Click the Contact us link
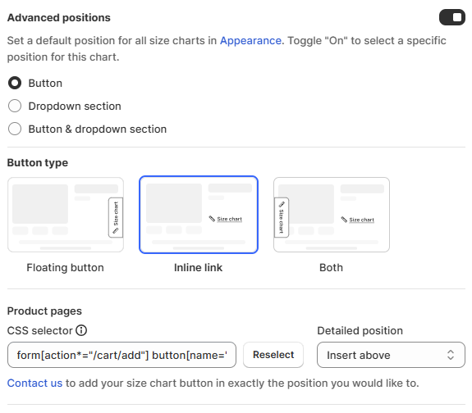The height and width of the screenshot is (413, 472). pyautogui.click(x=34, y=383)
